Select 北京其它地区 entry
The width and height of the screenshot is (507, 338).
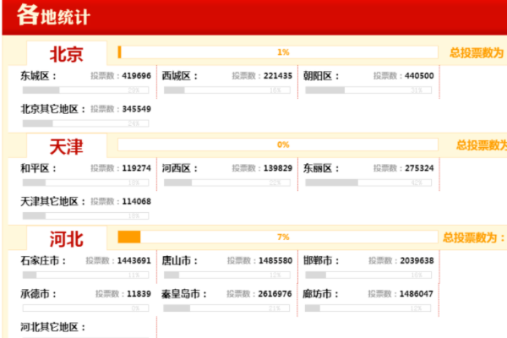49,110
